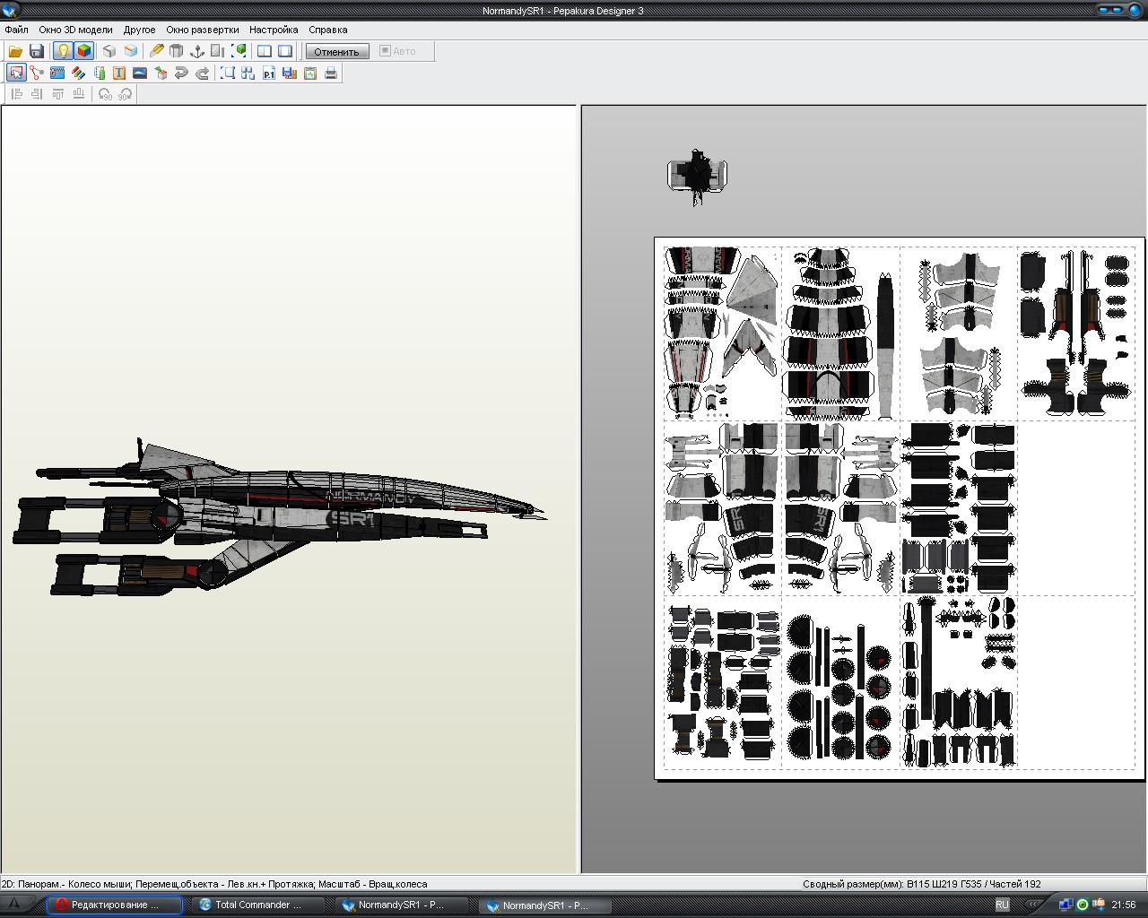The height and width of the screenshot is (918, 1148).
Task: Click the small unplaced part above the pages
Action: 697,178
